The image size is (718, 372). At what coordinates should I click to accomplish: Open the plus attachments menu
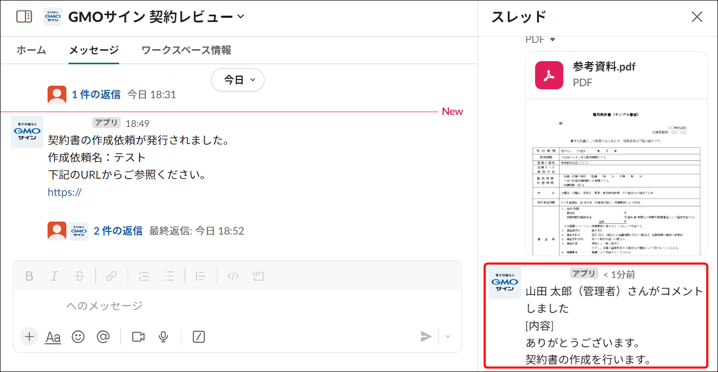pyautogui.click(x=29, y=336)
